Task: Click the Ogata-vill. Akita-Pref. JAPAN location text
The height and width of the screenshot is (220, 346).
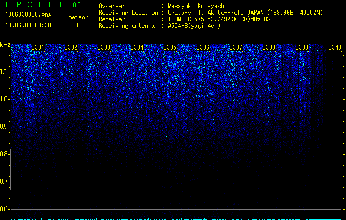Action: (245, 13)
